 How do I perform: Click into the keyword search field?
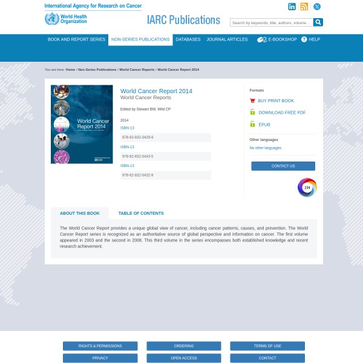click(x=271, y=22)
